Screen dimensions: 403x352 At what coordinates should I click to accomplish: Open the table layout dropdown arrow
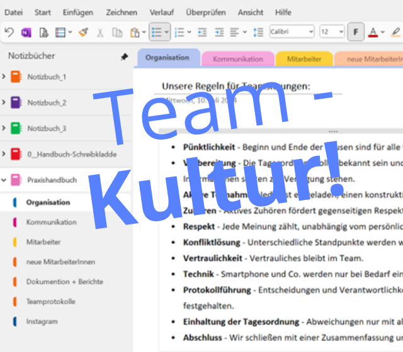click(70, 32)
